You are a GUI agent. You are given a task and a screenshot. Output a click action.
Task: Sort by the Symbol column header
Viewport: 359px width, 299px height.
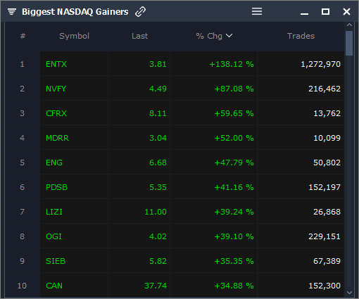pyautogui.click(x=74, y=36)
